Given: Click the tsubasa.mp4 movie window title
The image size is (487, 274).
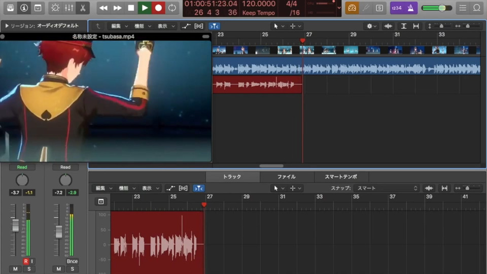Looking at the screenshot, I should (103, 37).
